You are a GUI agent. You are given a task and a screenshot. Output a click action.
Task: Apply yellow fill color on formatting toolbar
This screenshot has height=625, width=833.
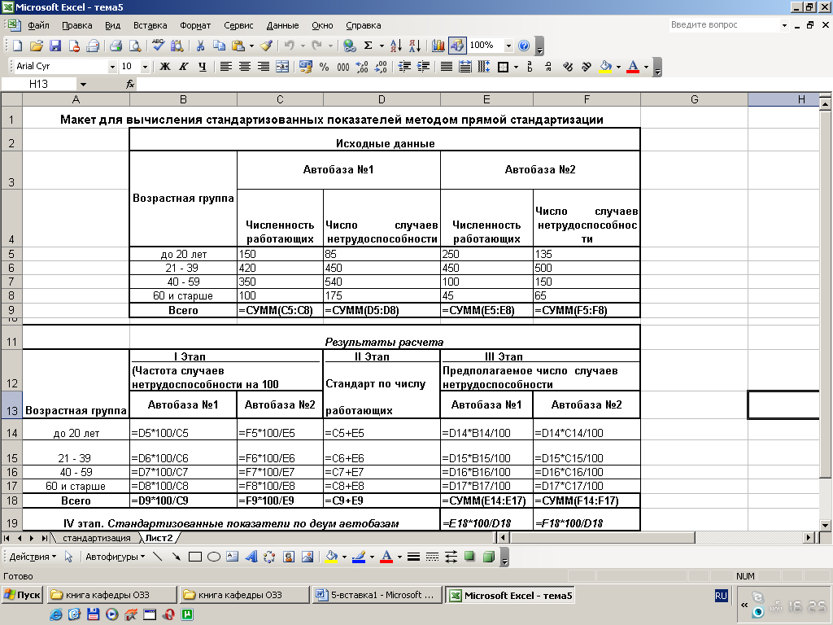[605, 67]
